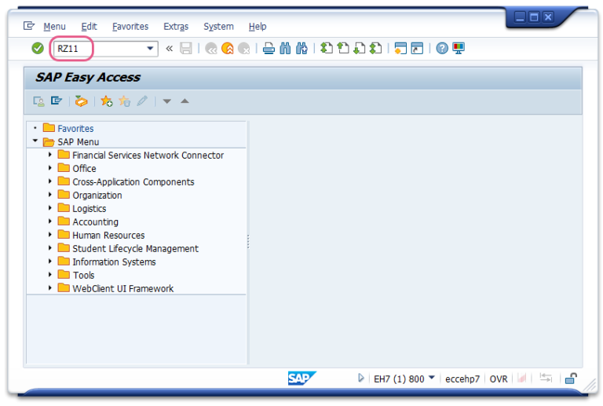Click the Create New Session icon

pos(401,49)
